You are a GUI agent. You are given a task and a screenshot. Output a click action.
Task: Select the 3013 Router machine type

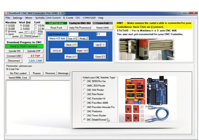[84, 85]
